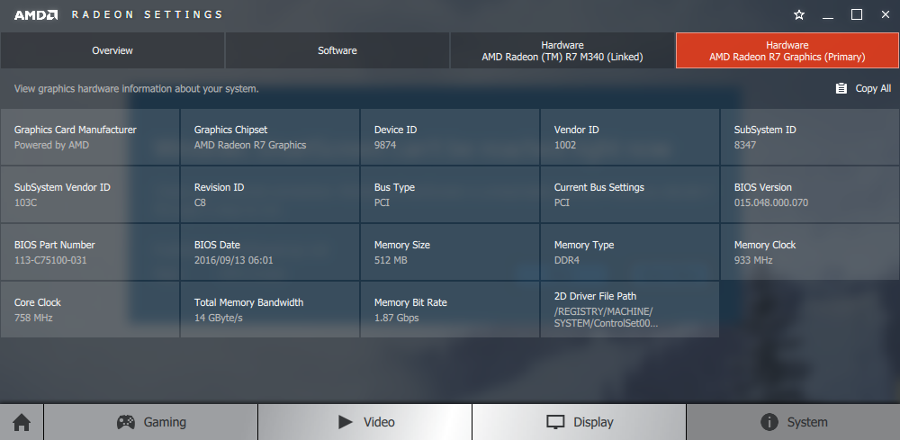900x440 pixels.
Task: Click the BIOS Version tile
Action: click(x=810, y=194)
